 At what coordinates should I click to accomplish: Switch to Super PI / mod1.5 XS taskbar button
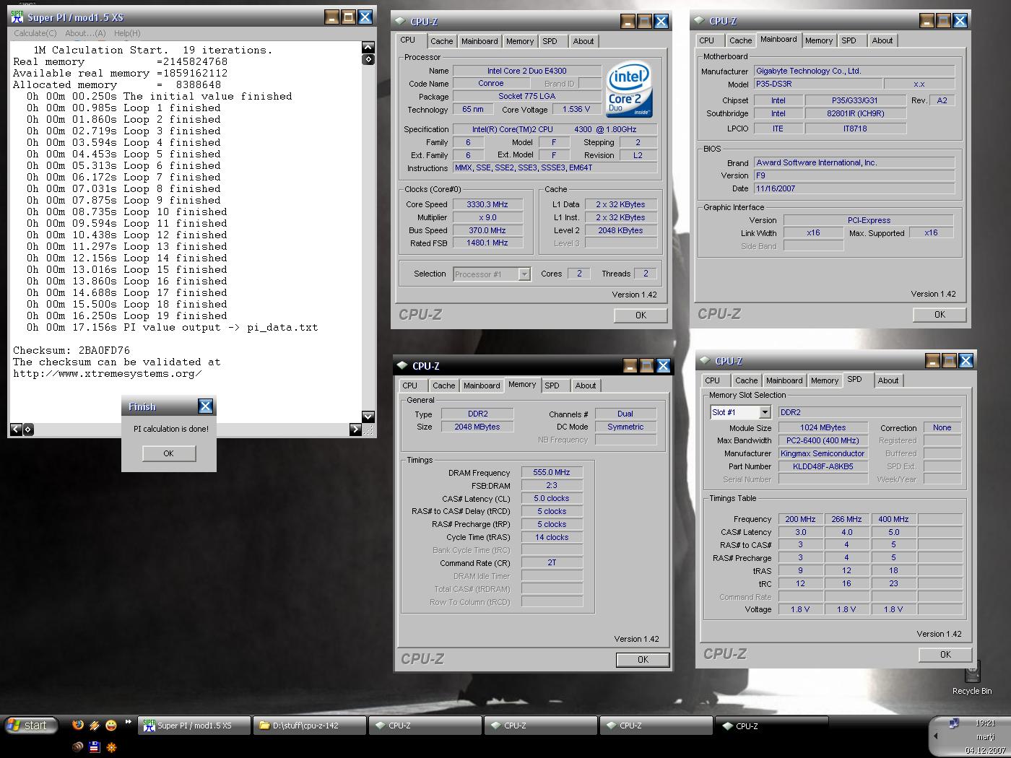(x=194, y=726)
